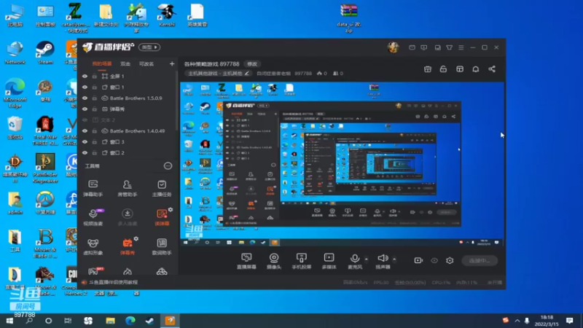
Task: Click the source list scrollbar
Action: [177, 101]
